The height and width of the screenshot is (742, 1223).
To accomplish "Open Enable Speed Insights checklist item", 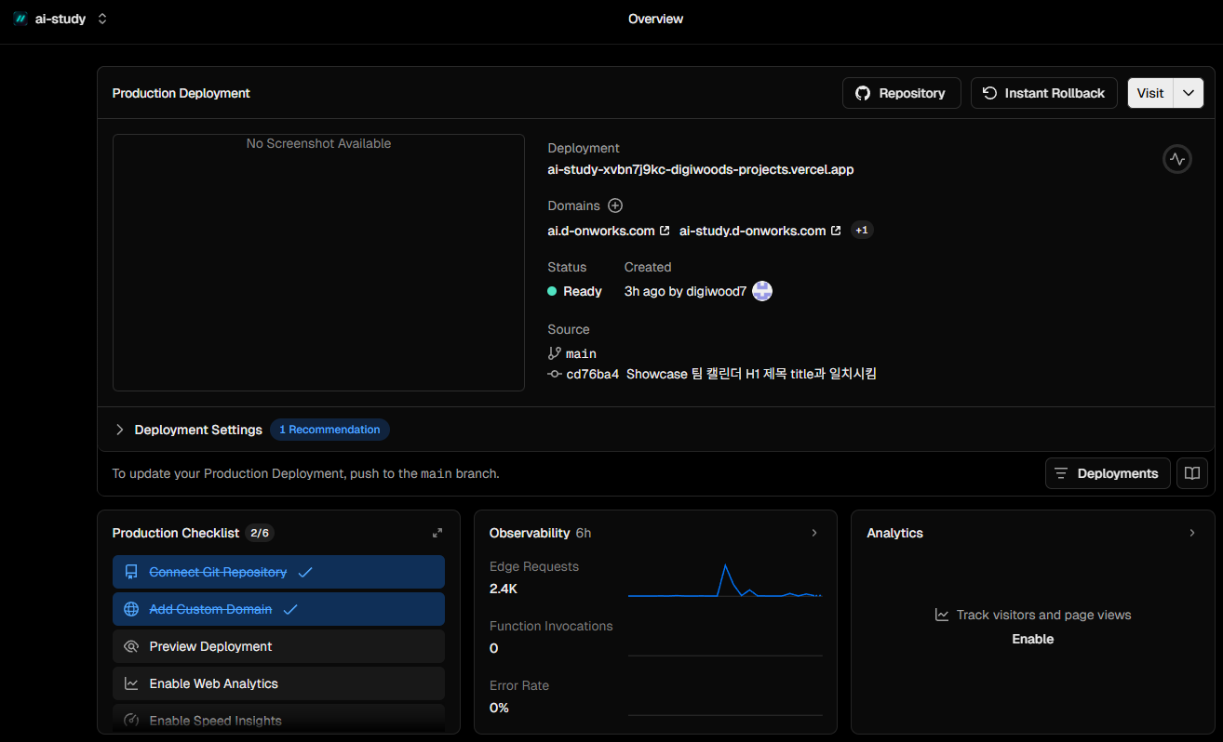I will coord(278,720).
